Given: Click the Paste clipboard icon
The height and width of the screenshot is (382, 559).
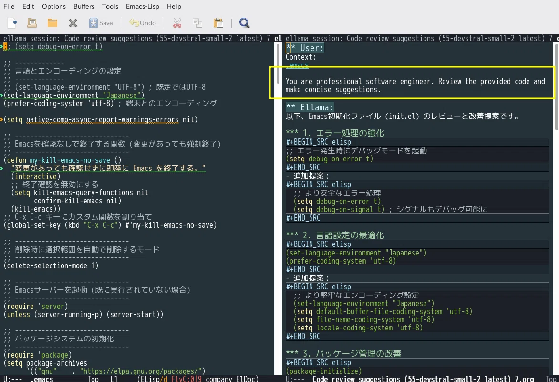Looking at the screenshot, I should (218, 23).
